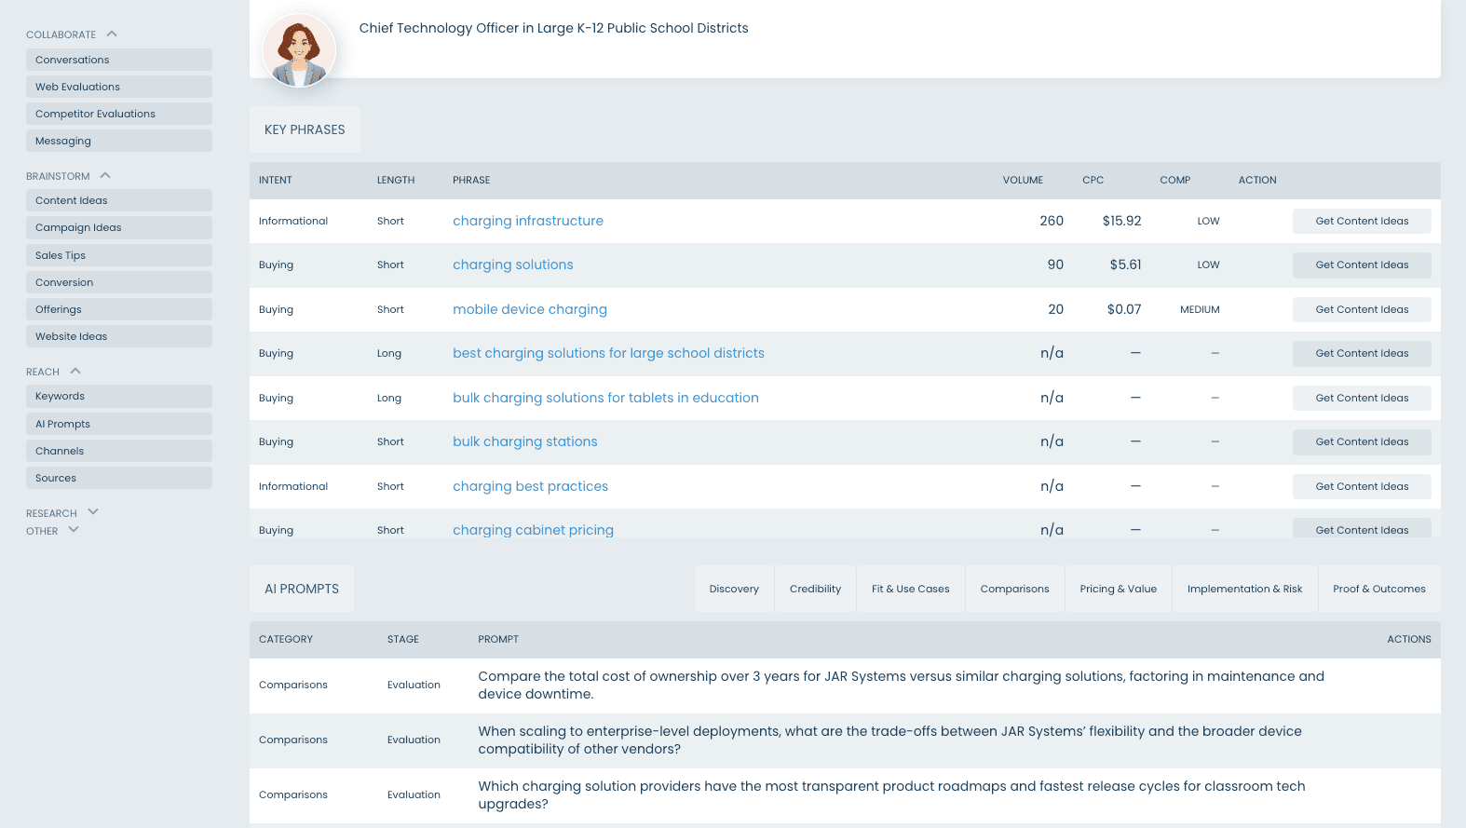The height and width of the screenshot is (828, 1466).
Task: Collapse the Collaborate section chevron
Action: 112,34
